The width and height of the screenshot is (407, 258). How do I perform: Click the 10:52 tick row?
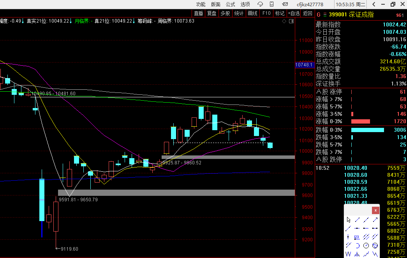tap(361, 168)
